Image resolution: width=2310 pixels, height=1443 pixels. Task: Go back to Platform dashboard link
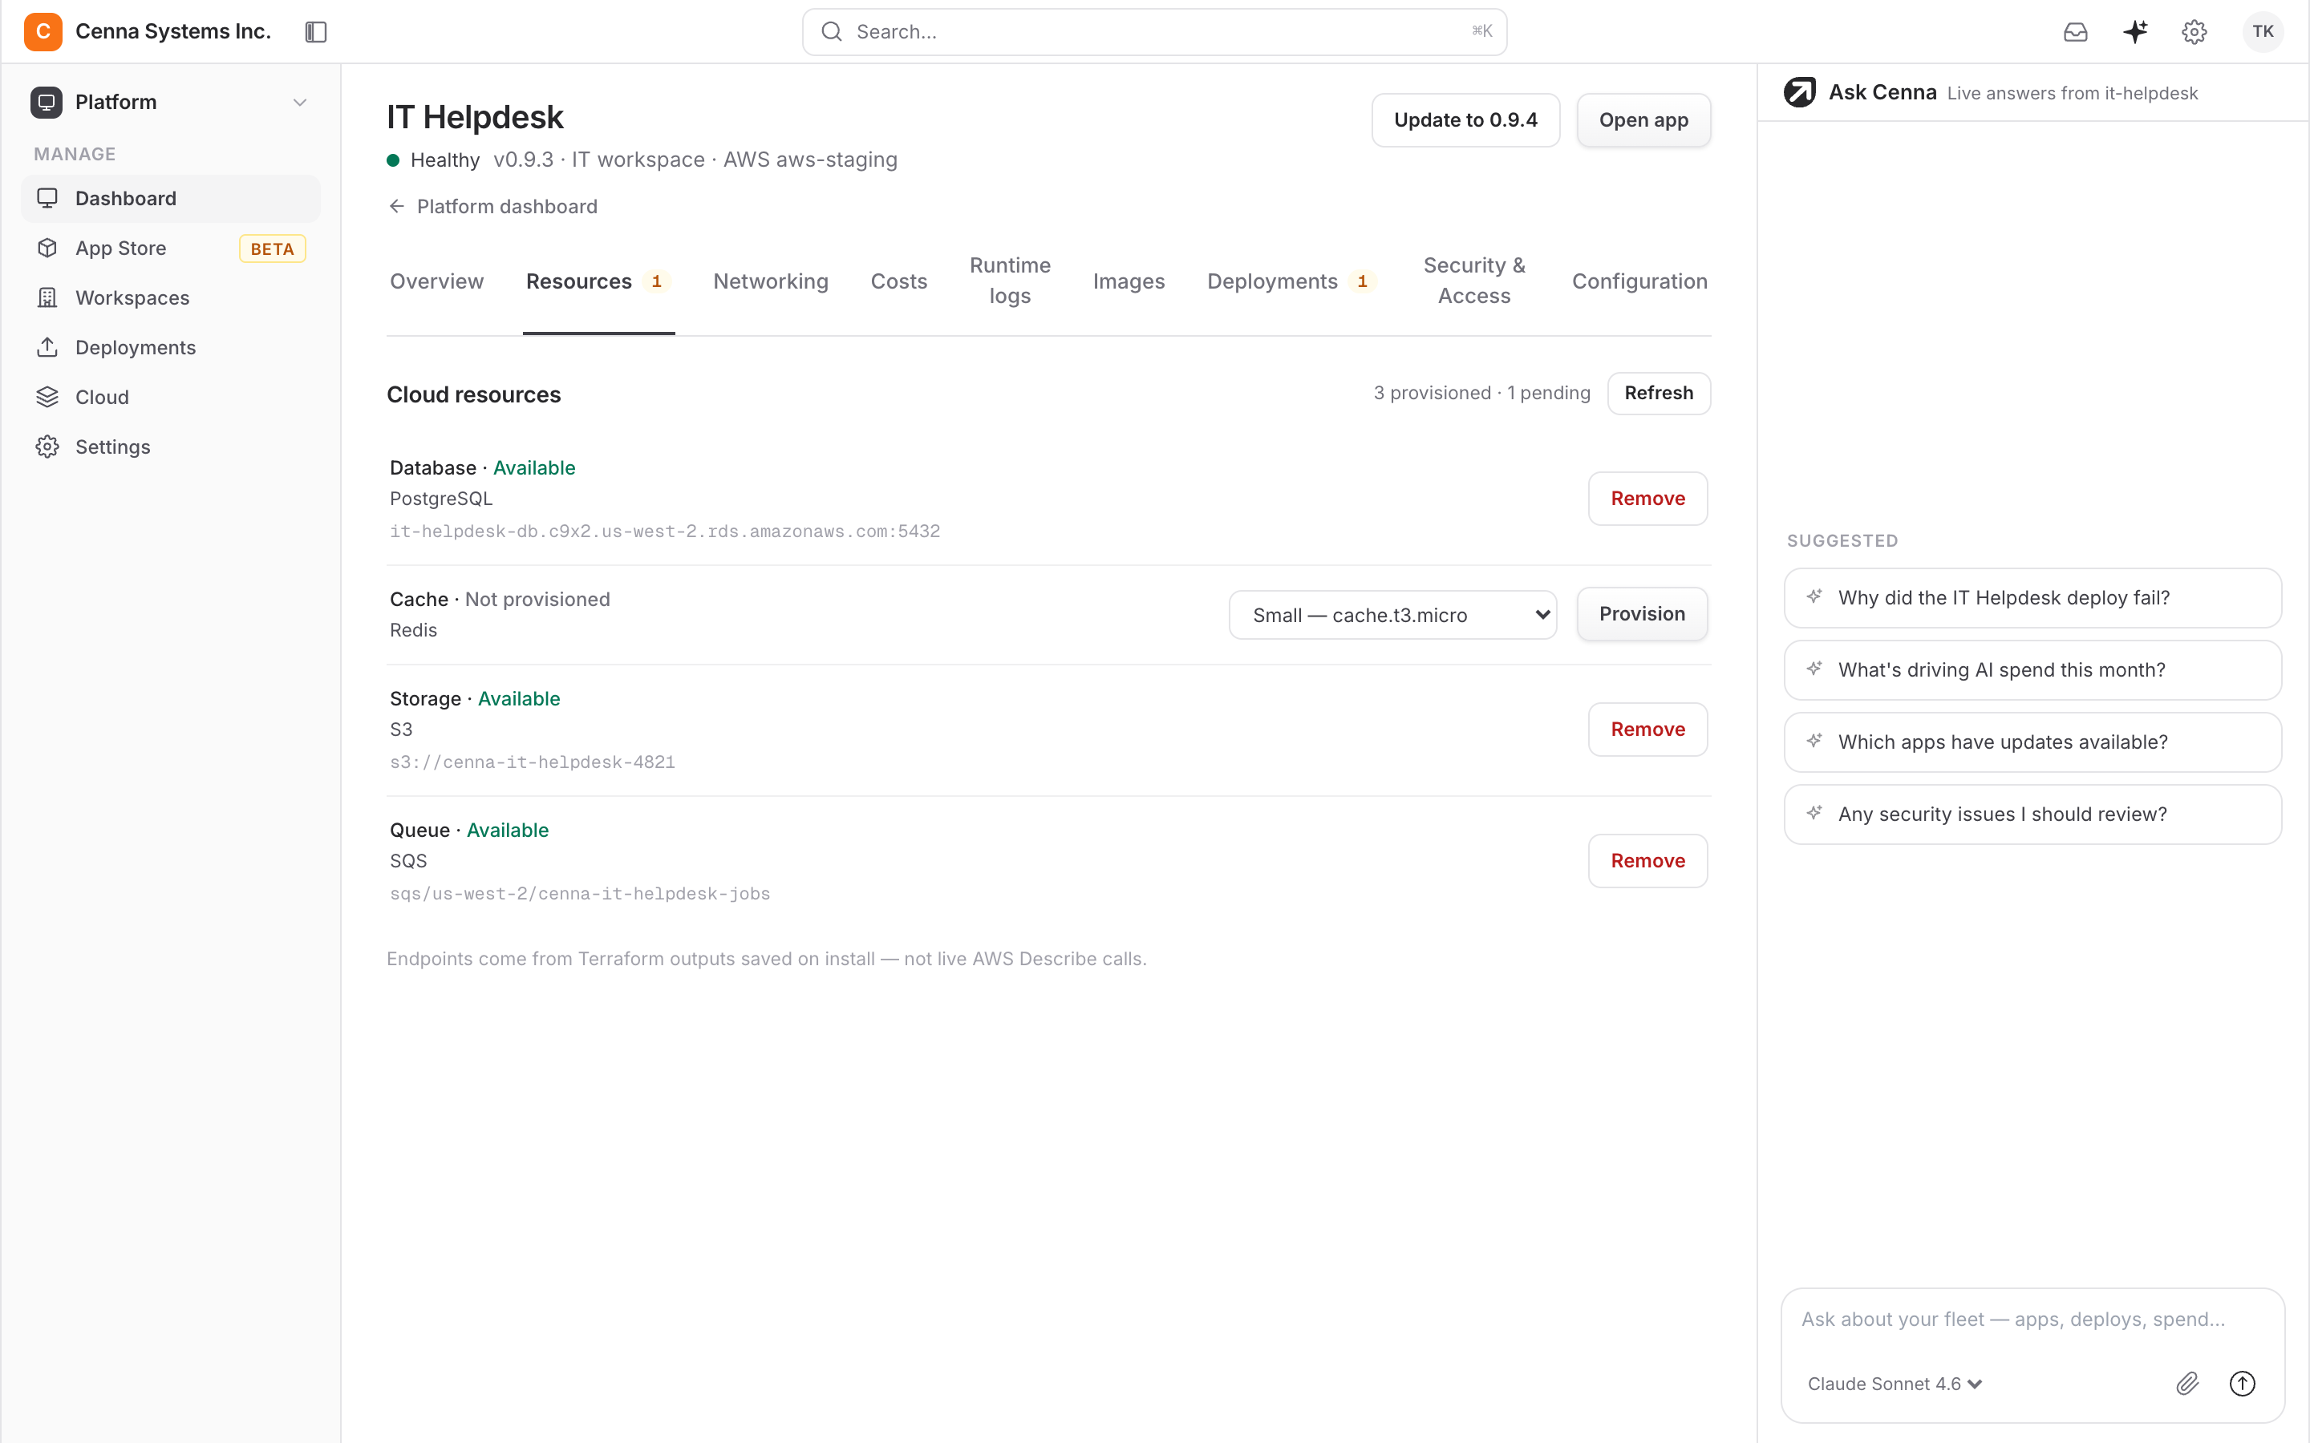point(507,206)
